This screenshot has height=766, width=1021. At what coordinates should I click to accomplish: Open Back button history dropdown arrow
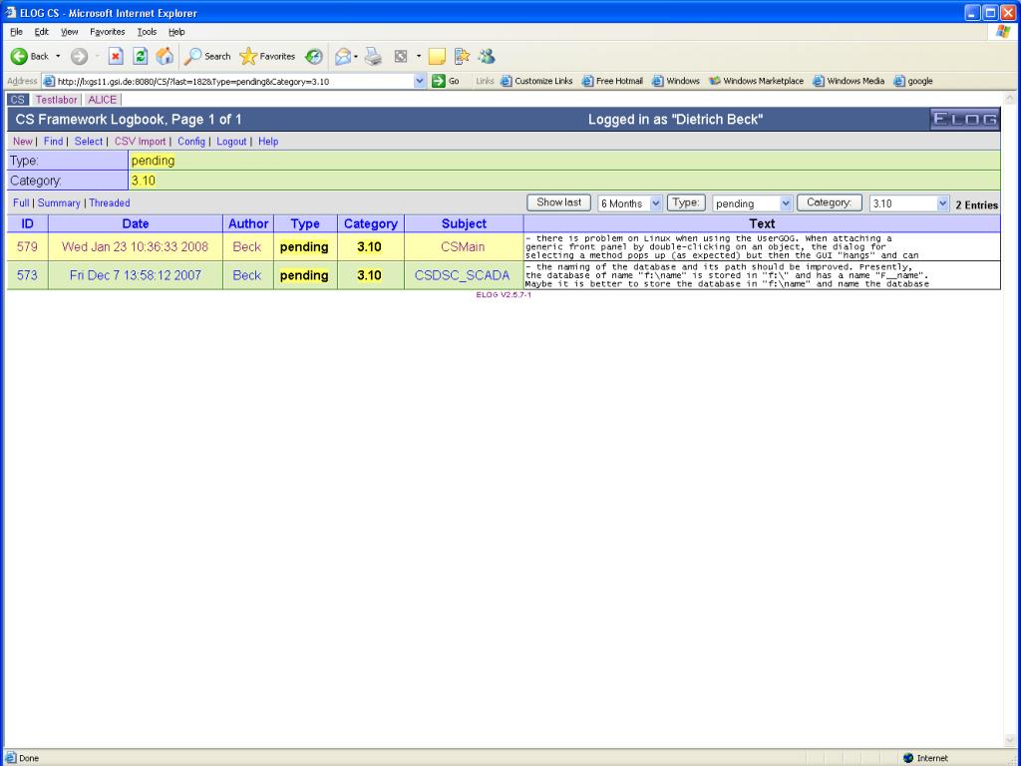coord(58,57)
